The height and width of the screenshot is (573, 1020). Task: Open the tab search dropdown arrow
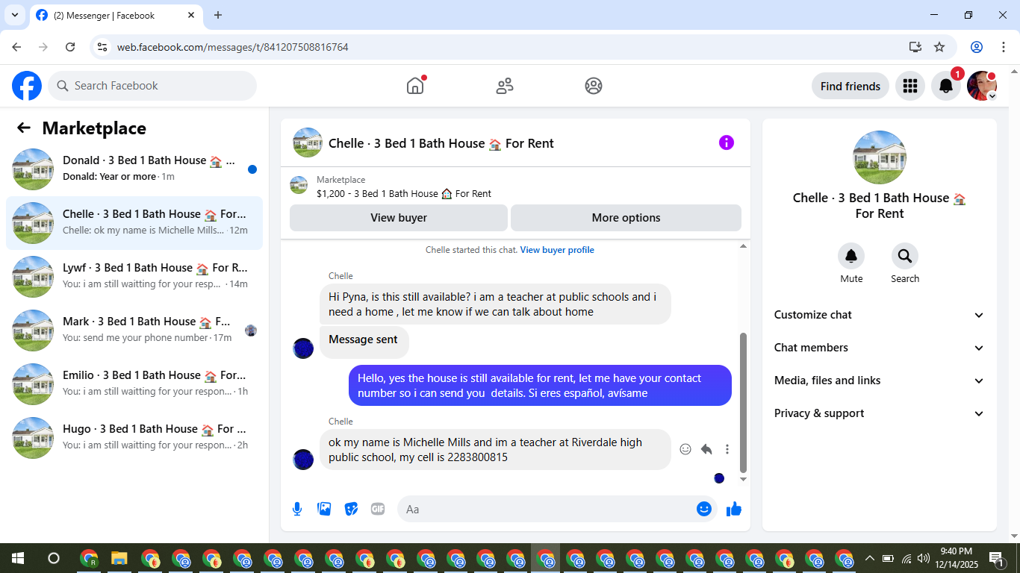[14, 15]
